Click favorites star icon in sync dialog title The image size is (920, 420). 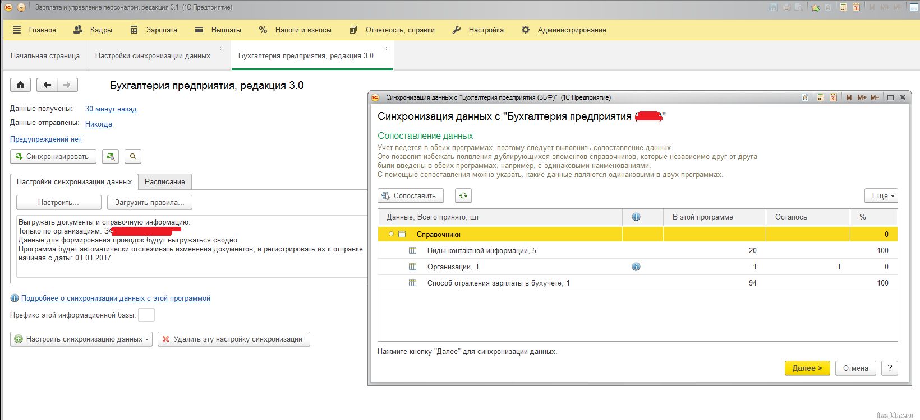tap(805, 97)
